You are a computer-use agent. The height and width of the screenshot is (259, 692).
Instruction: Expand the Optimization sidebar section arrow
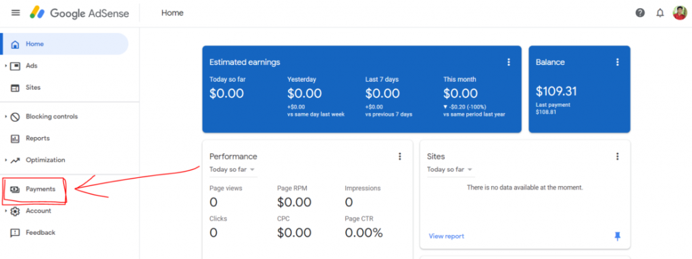5,160
